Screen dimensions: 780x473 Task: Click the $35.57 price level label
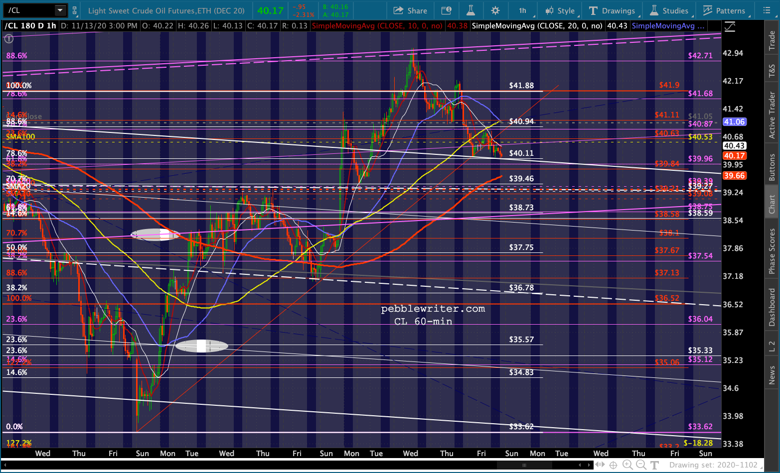tap(521, 340)
